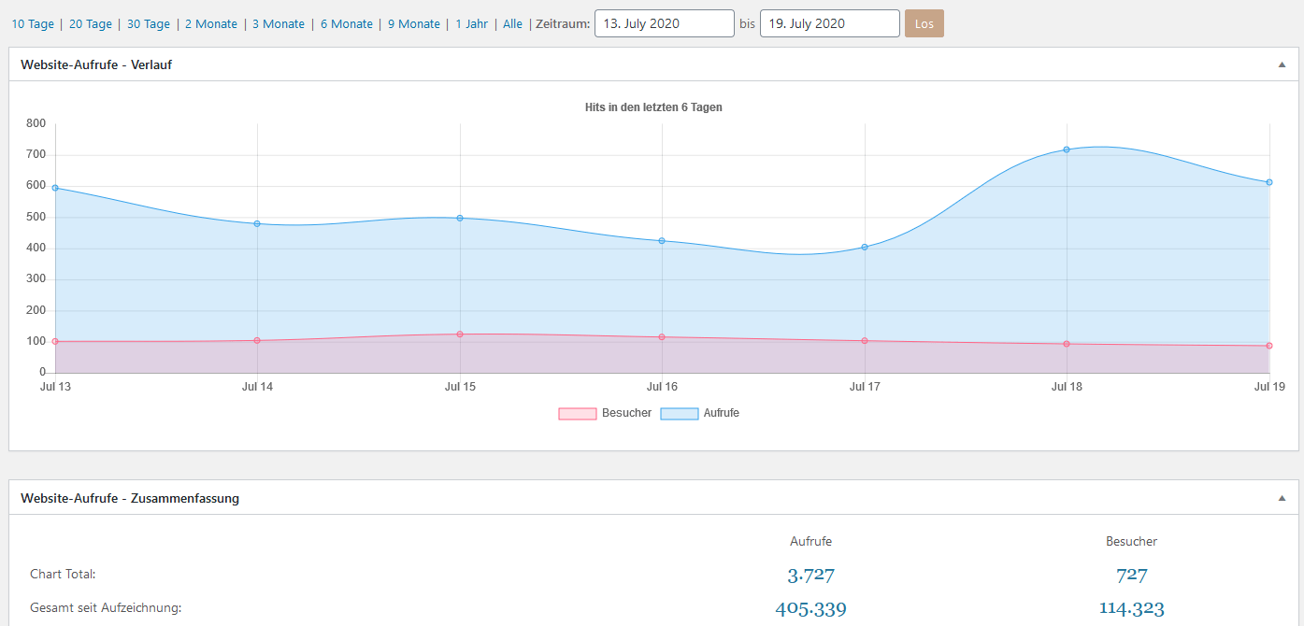Click the Besucher data point for Jul 13

tap(55, 341)
